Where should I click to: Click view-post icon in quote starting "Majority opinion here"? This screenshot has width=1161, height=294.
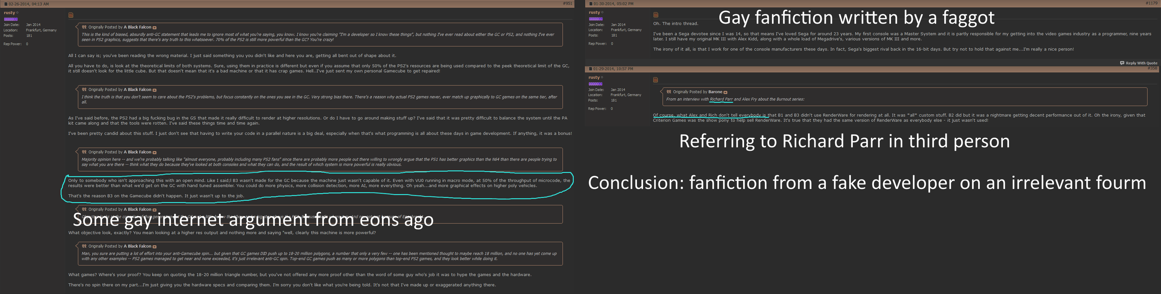(155, 153)
